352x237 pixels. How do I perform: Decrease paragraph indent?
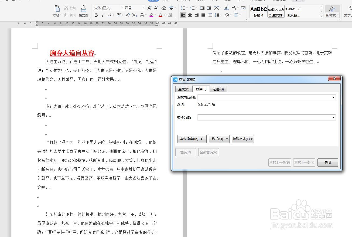[x=202, y=8]
